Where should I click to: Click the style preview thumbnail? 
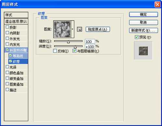[x=143, y=50]
